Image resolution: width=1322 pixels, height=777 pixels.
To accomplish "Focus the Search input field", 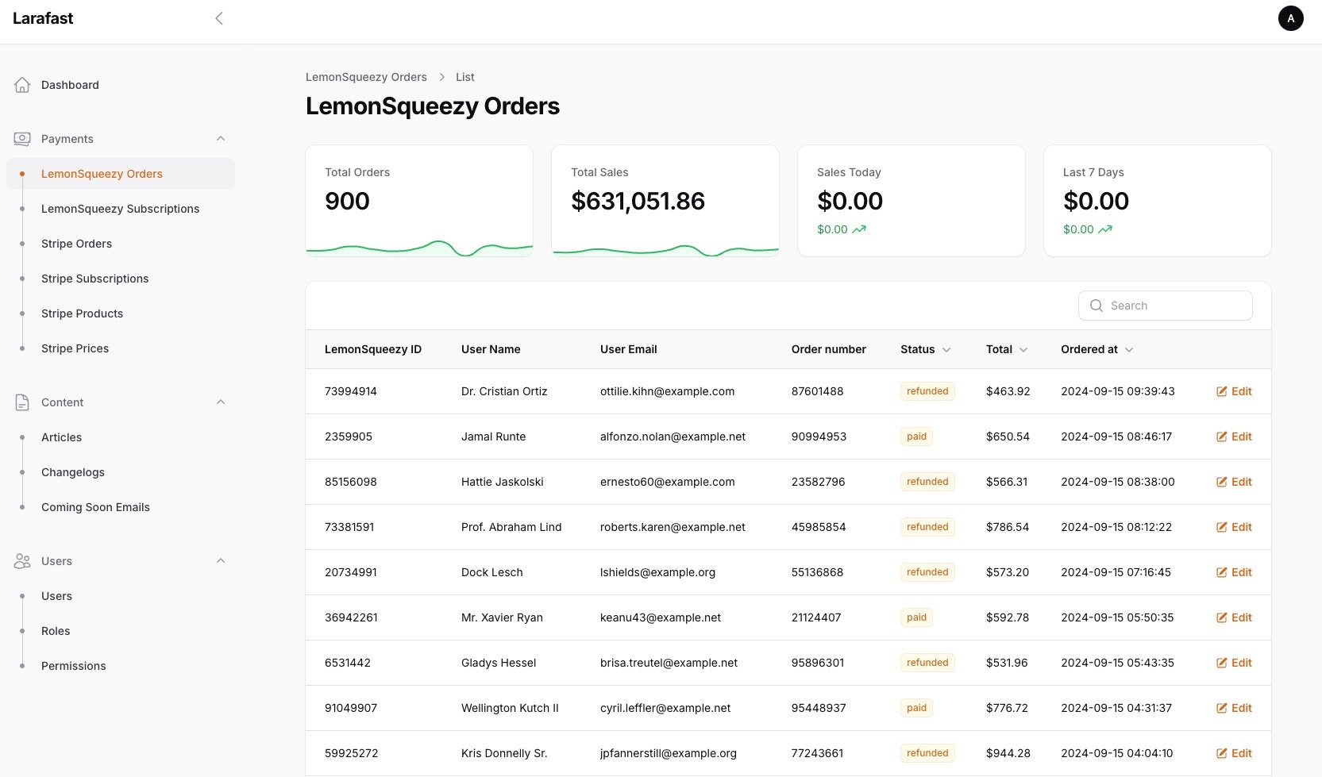I will 1166,306.
